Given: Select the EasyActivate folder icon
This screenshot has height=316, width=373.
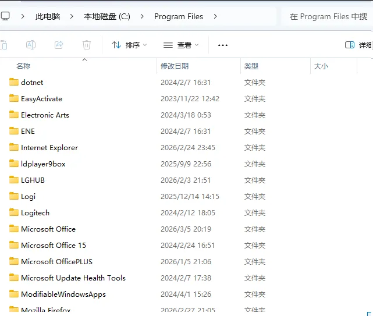Looking at the screenshot, I should click(14, 98).
